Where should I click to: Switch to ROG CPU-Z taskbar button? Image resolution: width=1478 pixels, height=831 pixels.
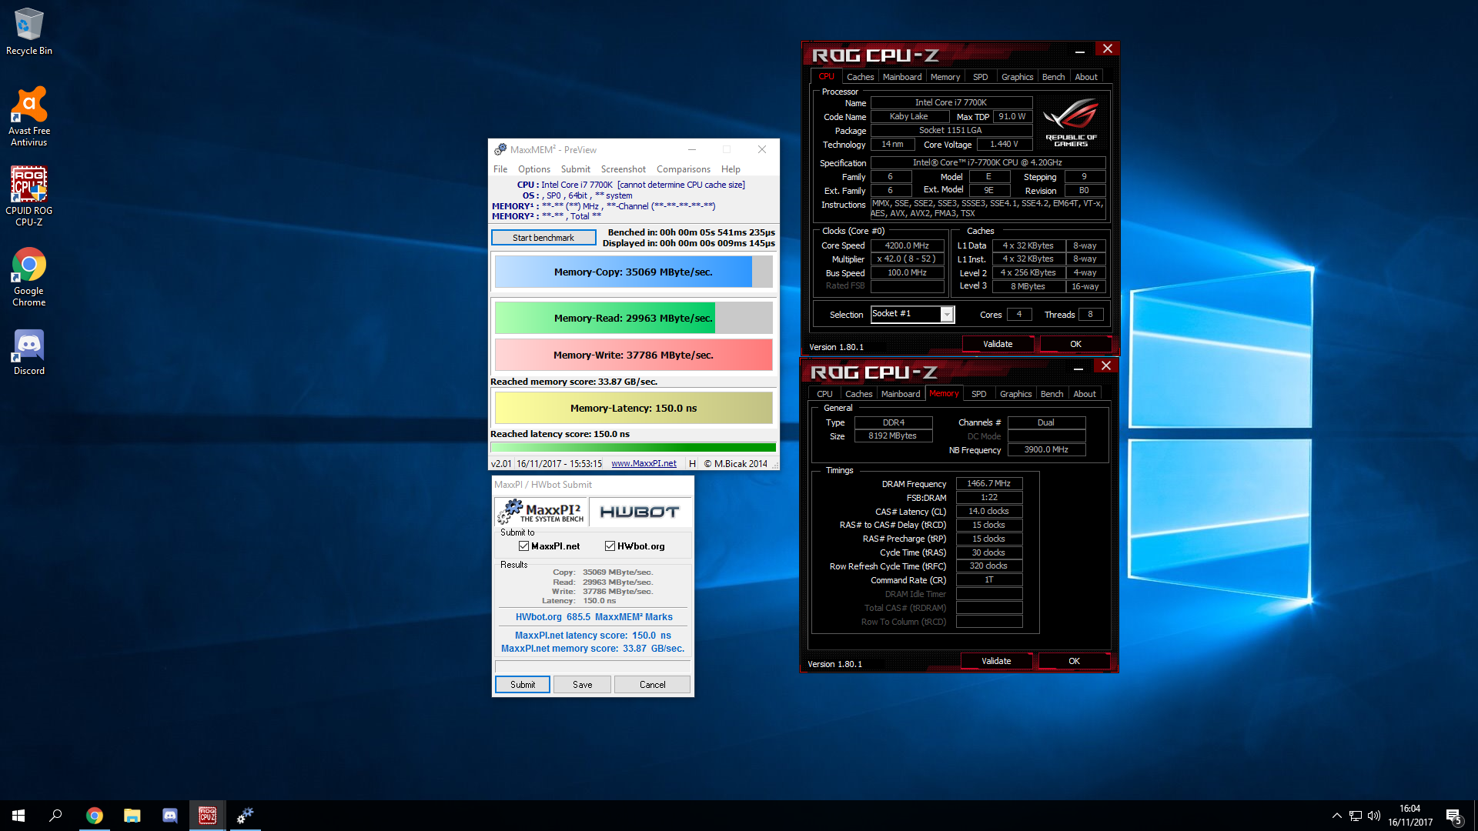pyautogui.click(x=207, y=816)
